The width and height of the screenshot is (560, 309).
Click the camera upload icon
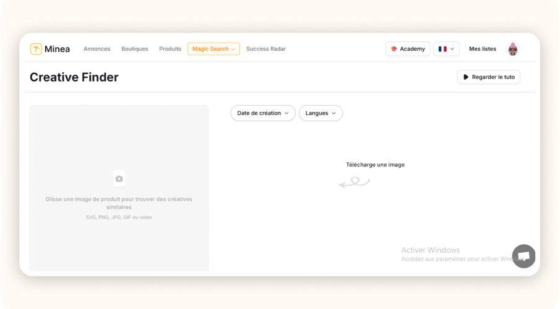click(x=119, y=179)
